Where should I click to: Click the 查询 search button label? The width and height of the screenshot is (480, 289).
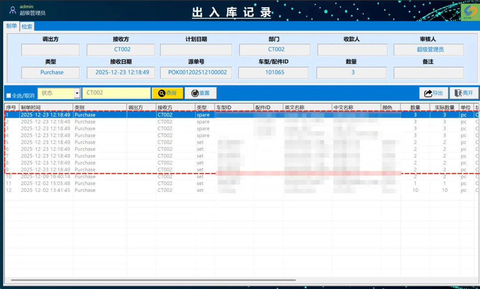coord(171,93)
